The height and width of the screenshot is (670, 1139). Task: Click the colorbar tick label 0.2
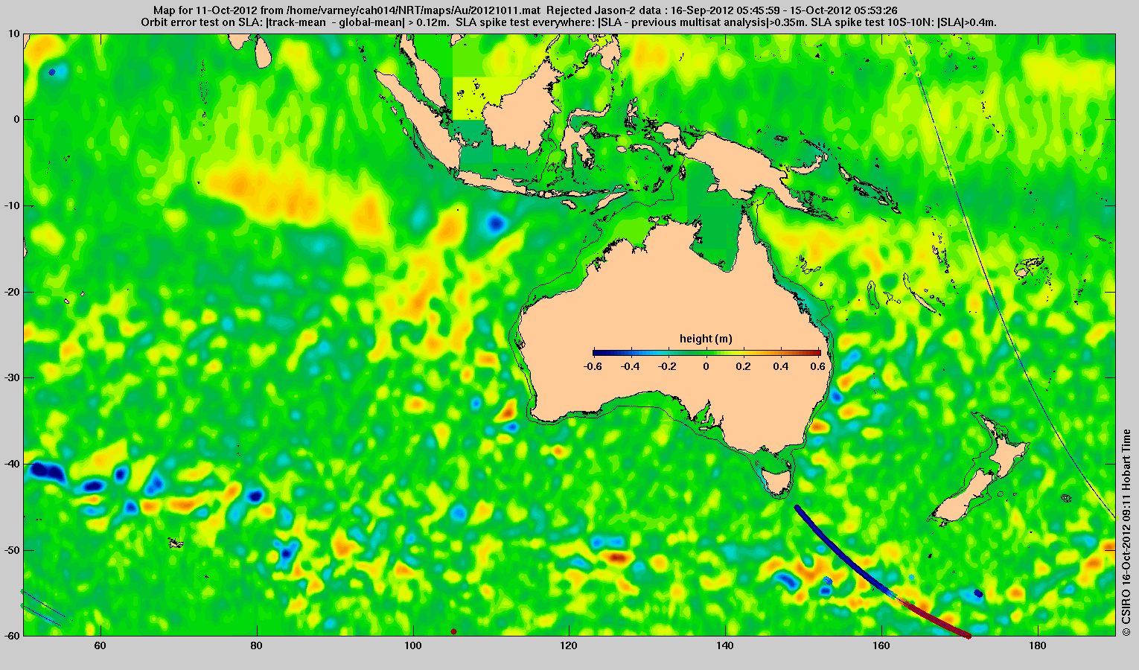click(x=744, y=366)
